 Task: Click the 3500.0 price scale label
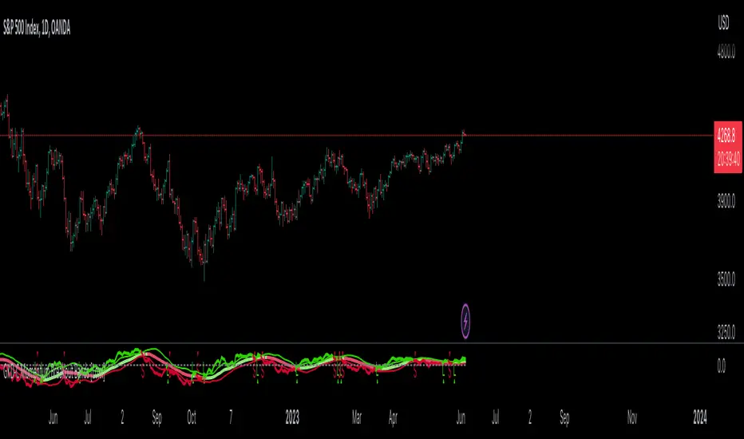click(x=726, y=279)
